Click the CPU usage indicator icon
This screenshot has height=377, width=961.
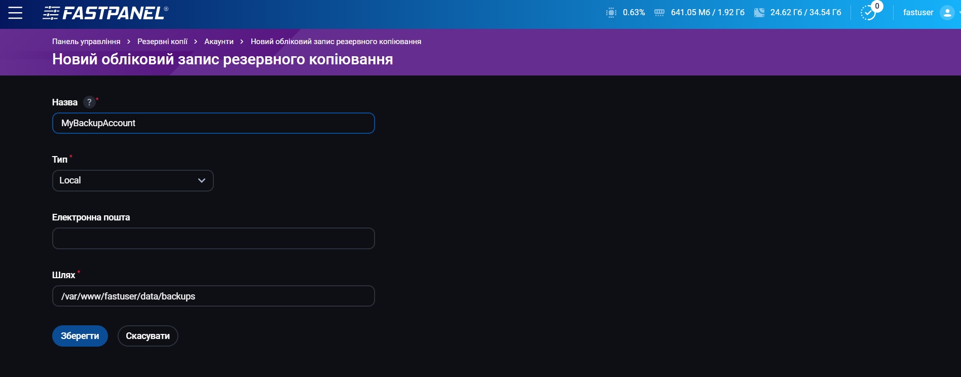click(611, 13)
